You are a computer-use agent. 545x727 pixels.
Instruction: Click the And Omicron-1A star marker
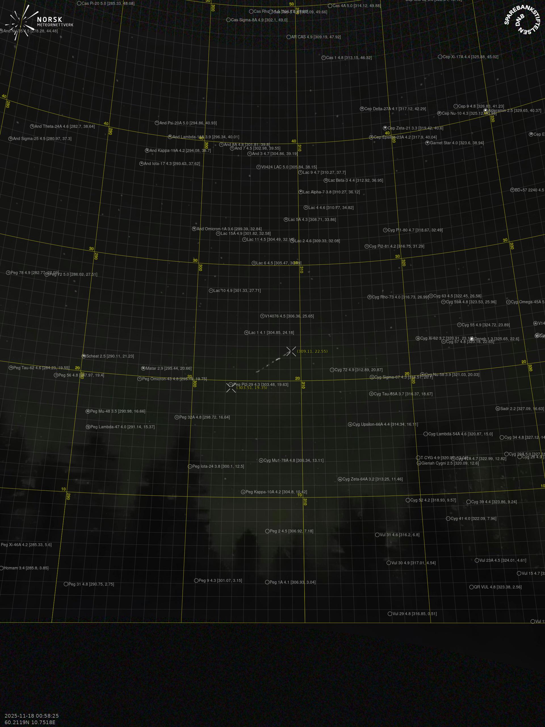pyautogui.click(x=194, y=229)
